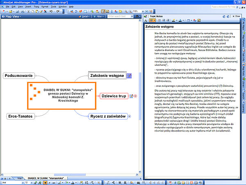This screenshot has height=185, width=246.
Task: Open the table insert dropdown in Topic Notes
Action: (191, 21)
